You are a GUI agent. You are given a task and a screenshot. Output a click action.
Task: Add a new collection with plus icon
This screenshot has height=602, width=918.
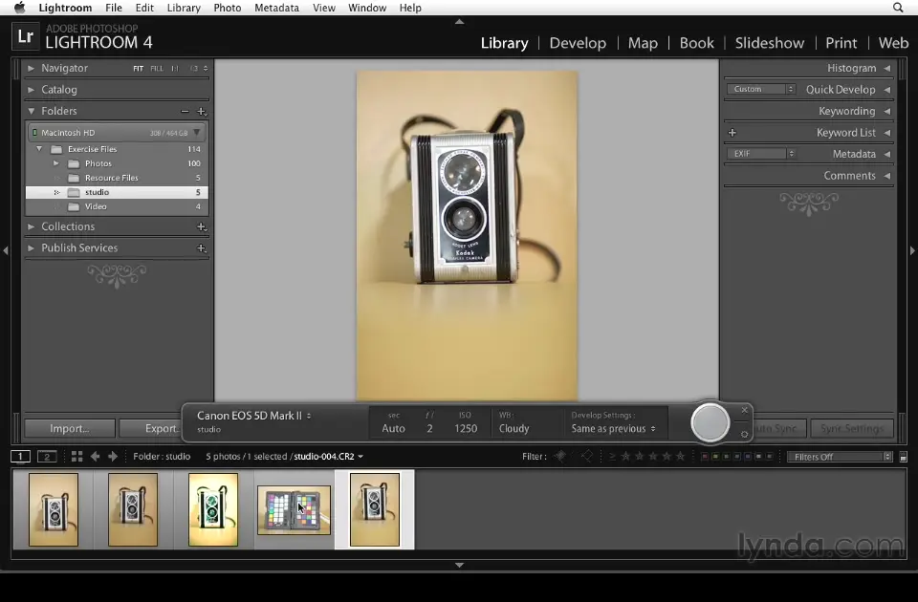pyautogui.click(x=202, y=226)
